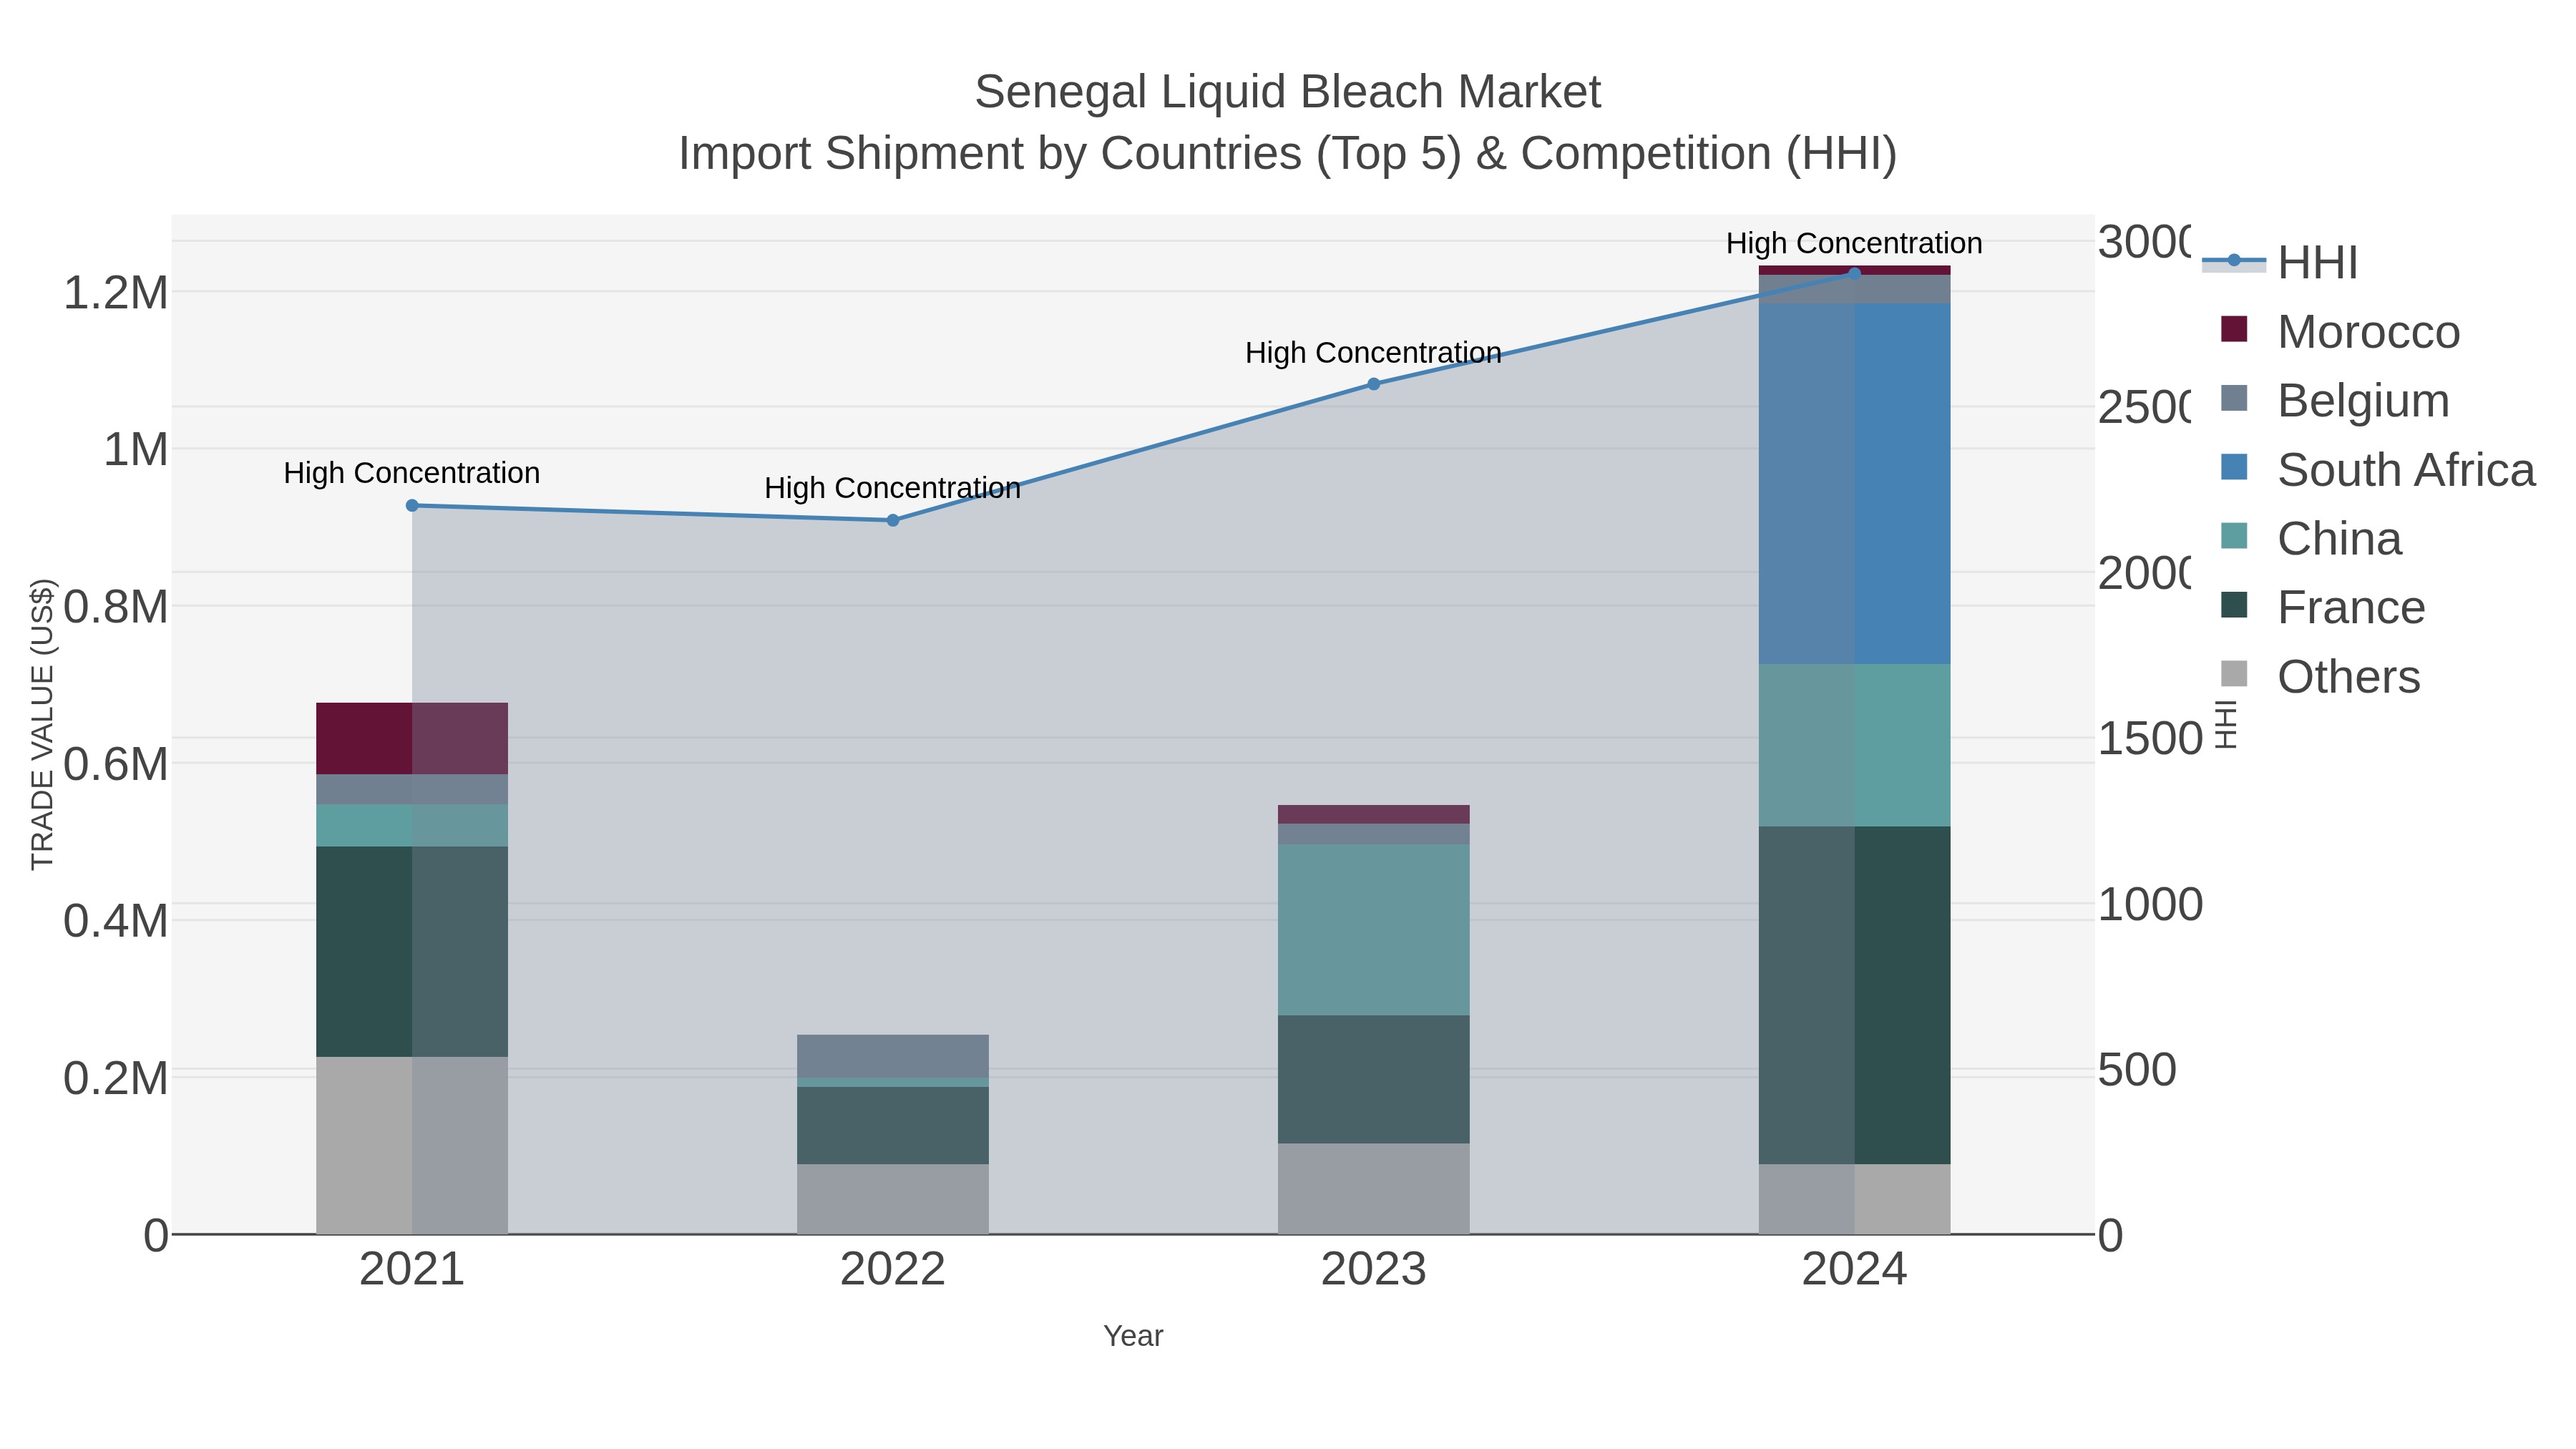Click the 2023 Others bar segment

pos(1374,1190)
